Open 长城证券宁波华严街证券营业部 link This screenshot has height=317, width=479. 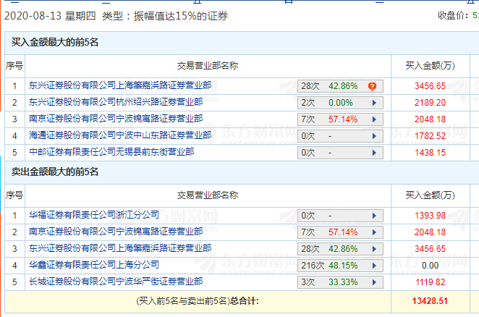116,282
